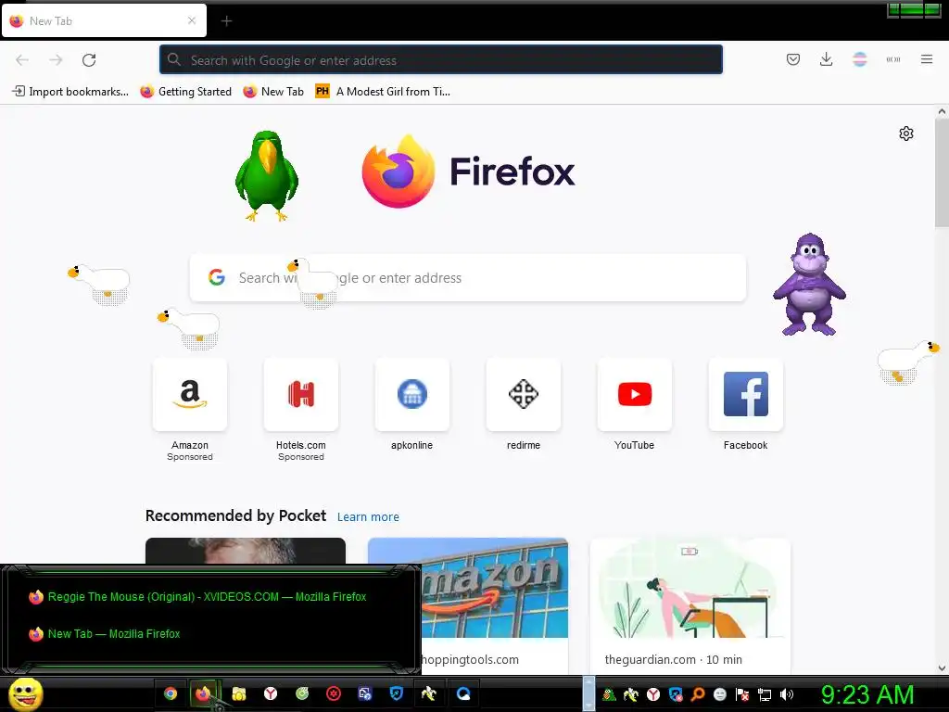
Task: Open the Save to Pocket icon
Action: tap(793, 59)
